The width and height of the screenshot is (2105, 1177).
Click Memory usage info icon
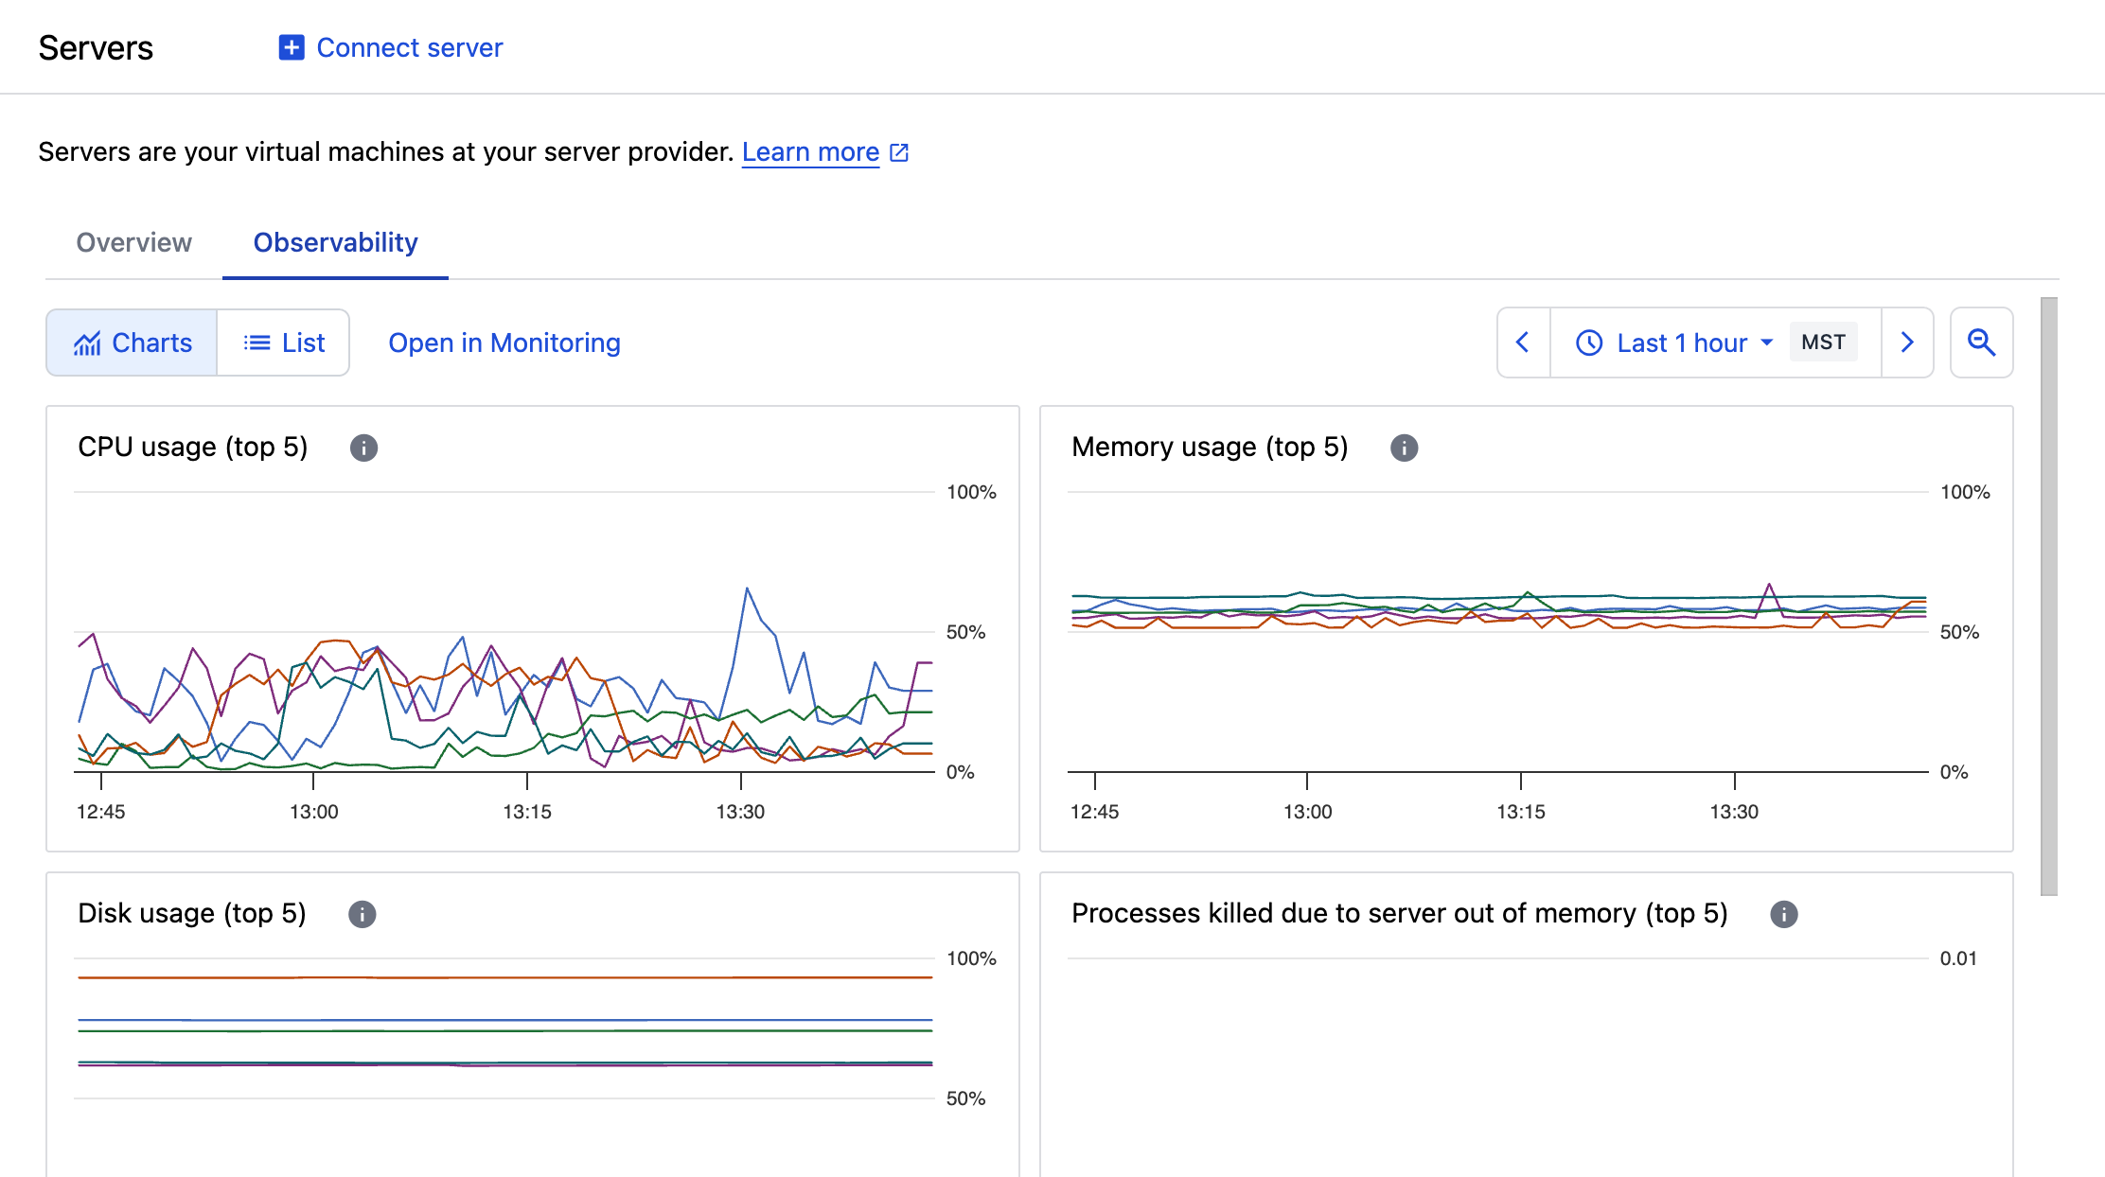[1404, 448]
